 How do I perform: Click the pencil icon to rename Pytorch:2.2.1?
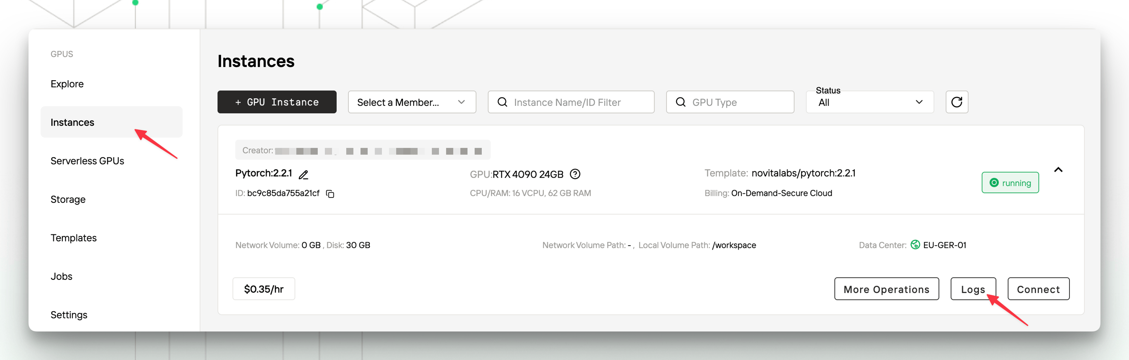click(303, 174)
